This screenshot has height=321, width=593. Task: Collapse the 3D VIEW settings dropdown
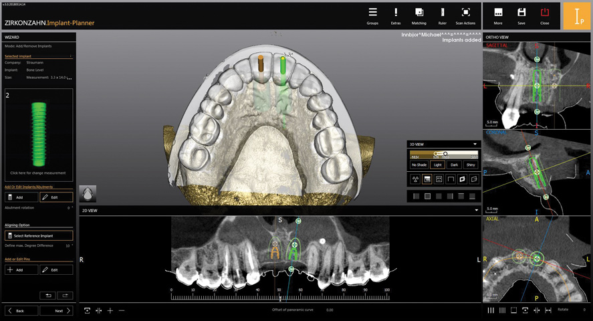click(475, 143)
